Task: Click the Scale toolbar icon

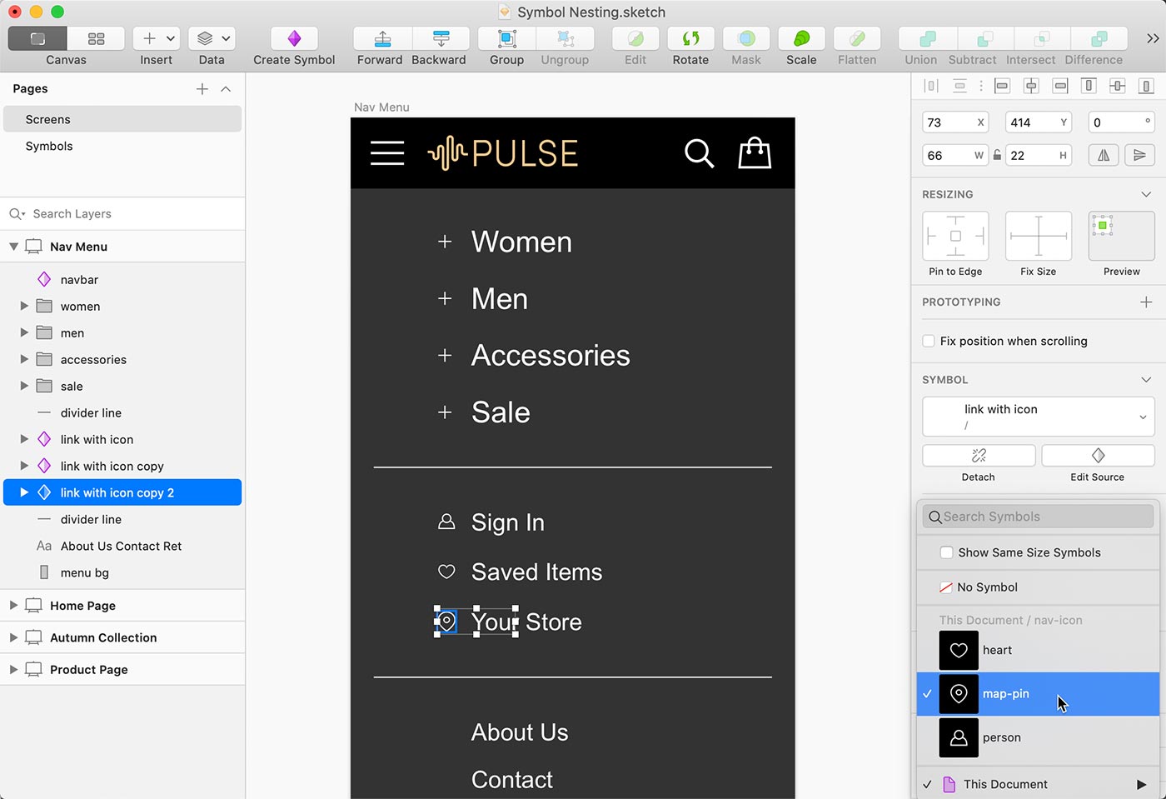Action: [x=800, y=38]
